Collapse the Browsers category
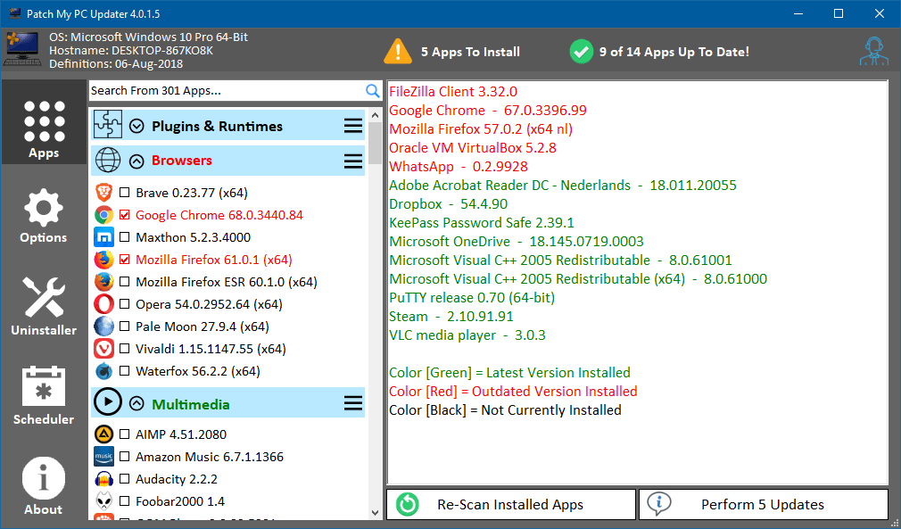 pyautogui.click(x=136, y=161)
